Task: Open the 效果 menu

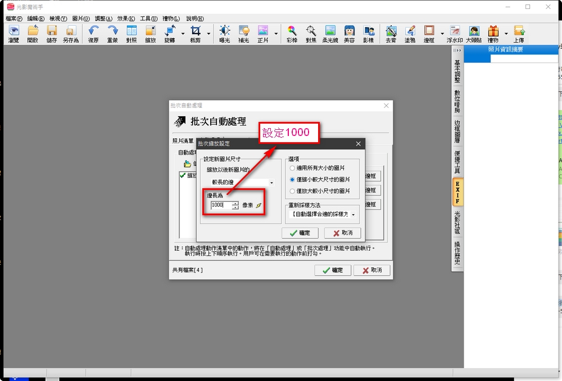Action: (x=126, y=19)
